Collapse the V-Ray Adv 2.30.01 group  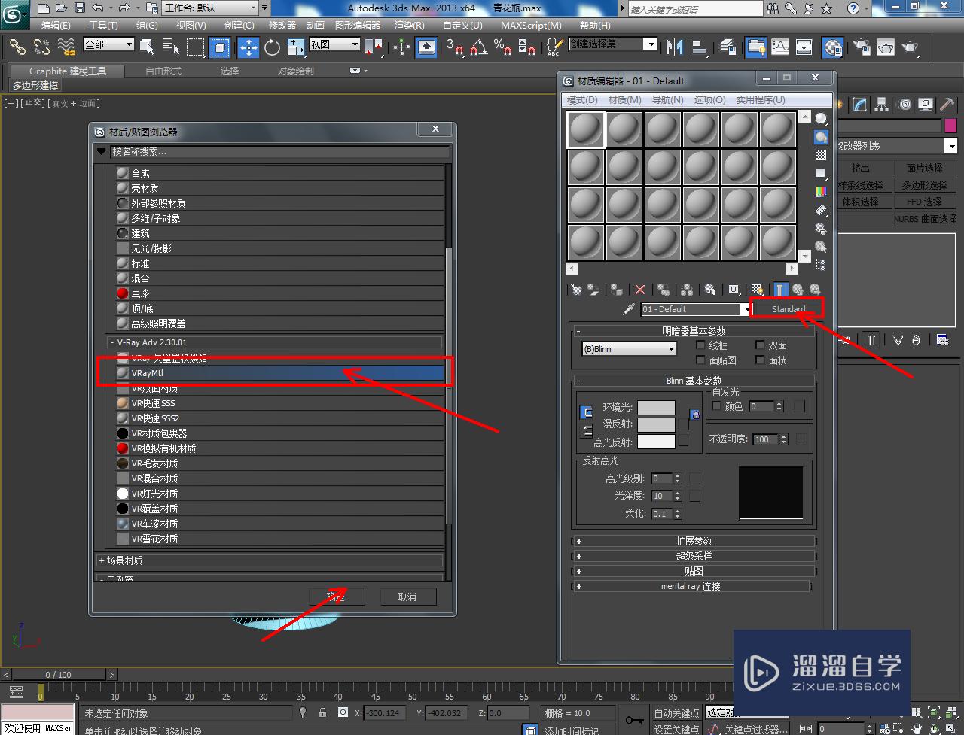275,342
